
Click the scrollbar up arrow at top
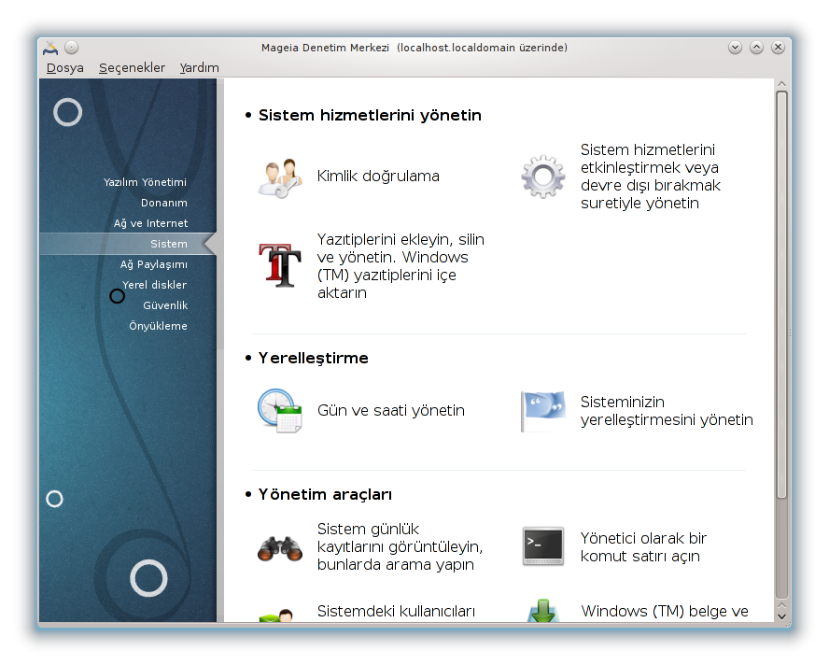pos(782,84)
